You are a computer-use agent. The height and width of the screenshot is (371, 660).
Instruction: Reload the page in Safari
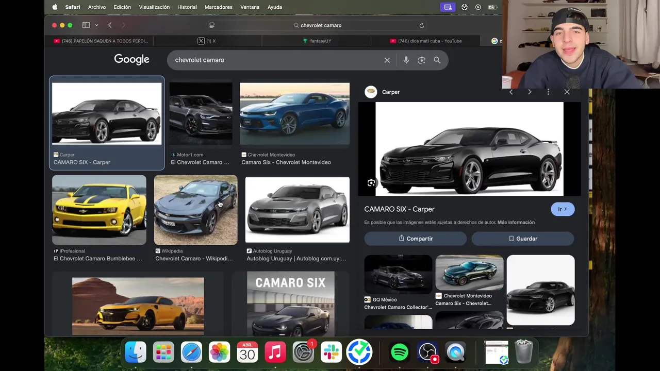pos(422,25)
